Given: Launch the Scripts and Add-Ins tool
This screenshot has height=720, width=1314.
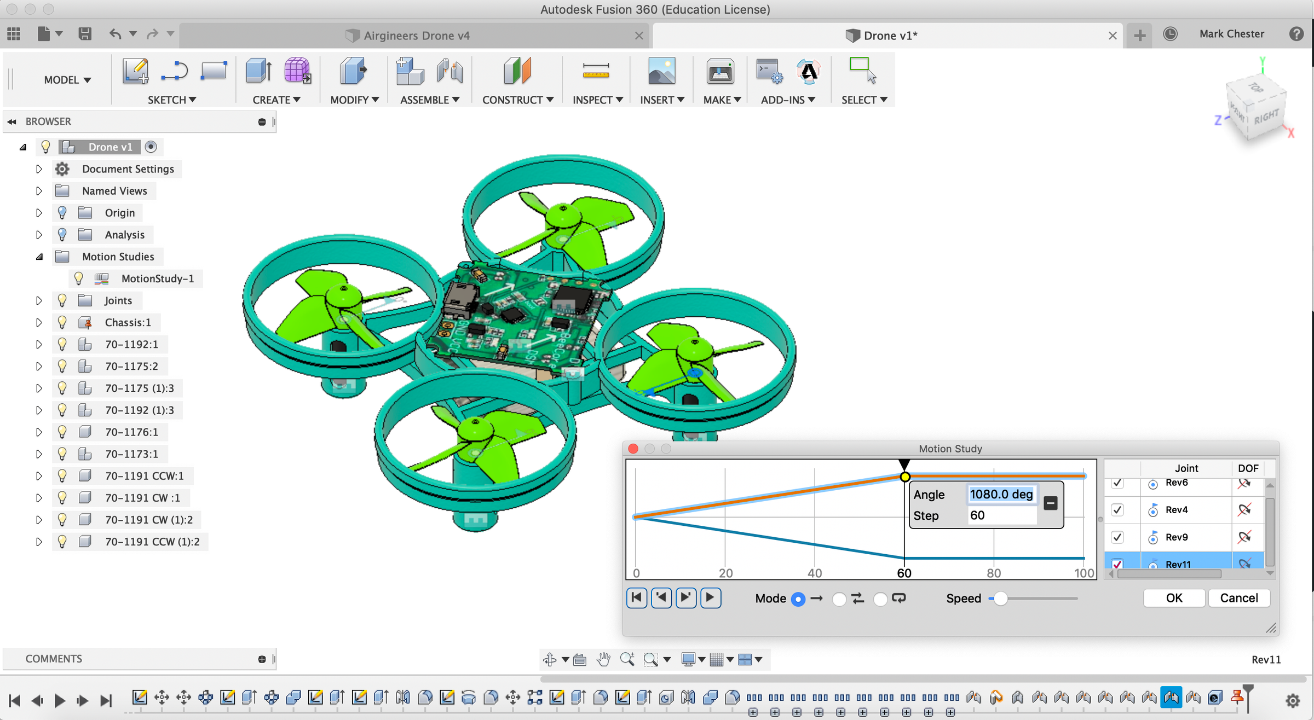Looking at the screenshot, I should (x=768, y=71).
